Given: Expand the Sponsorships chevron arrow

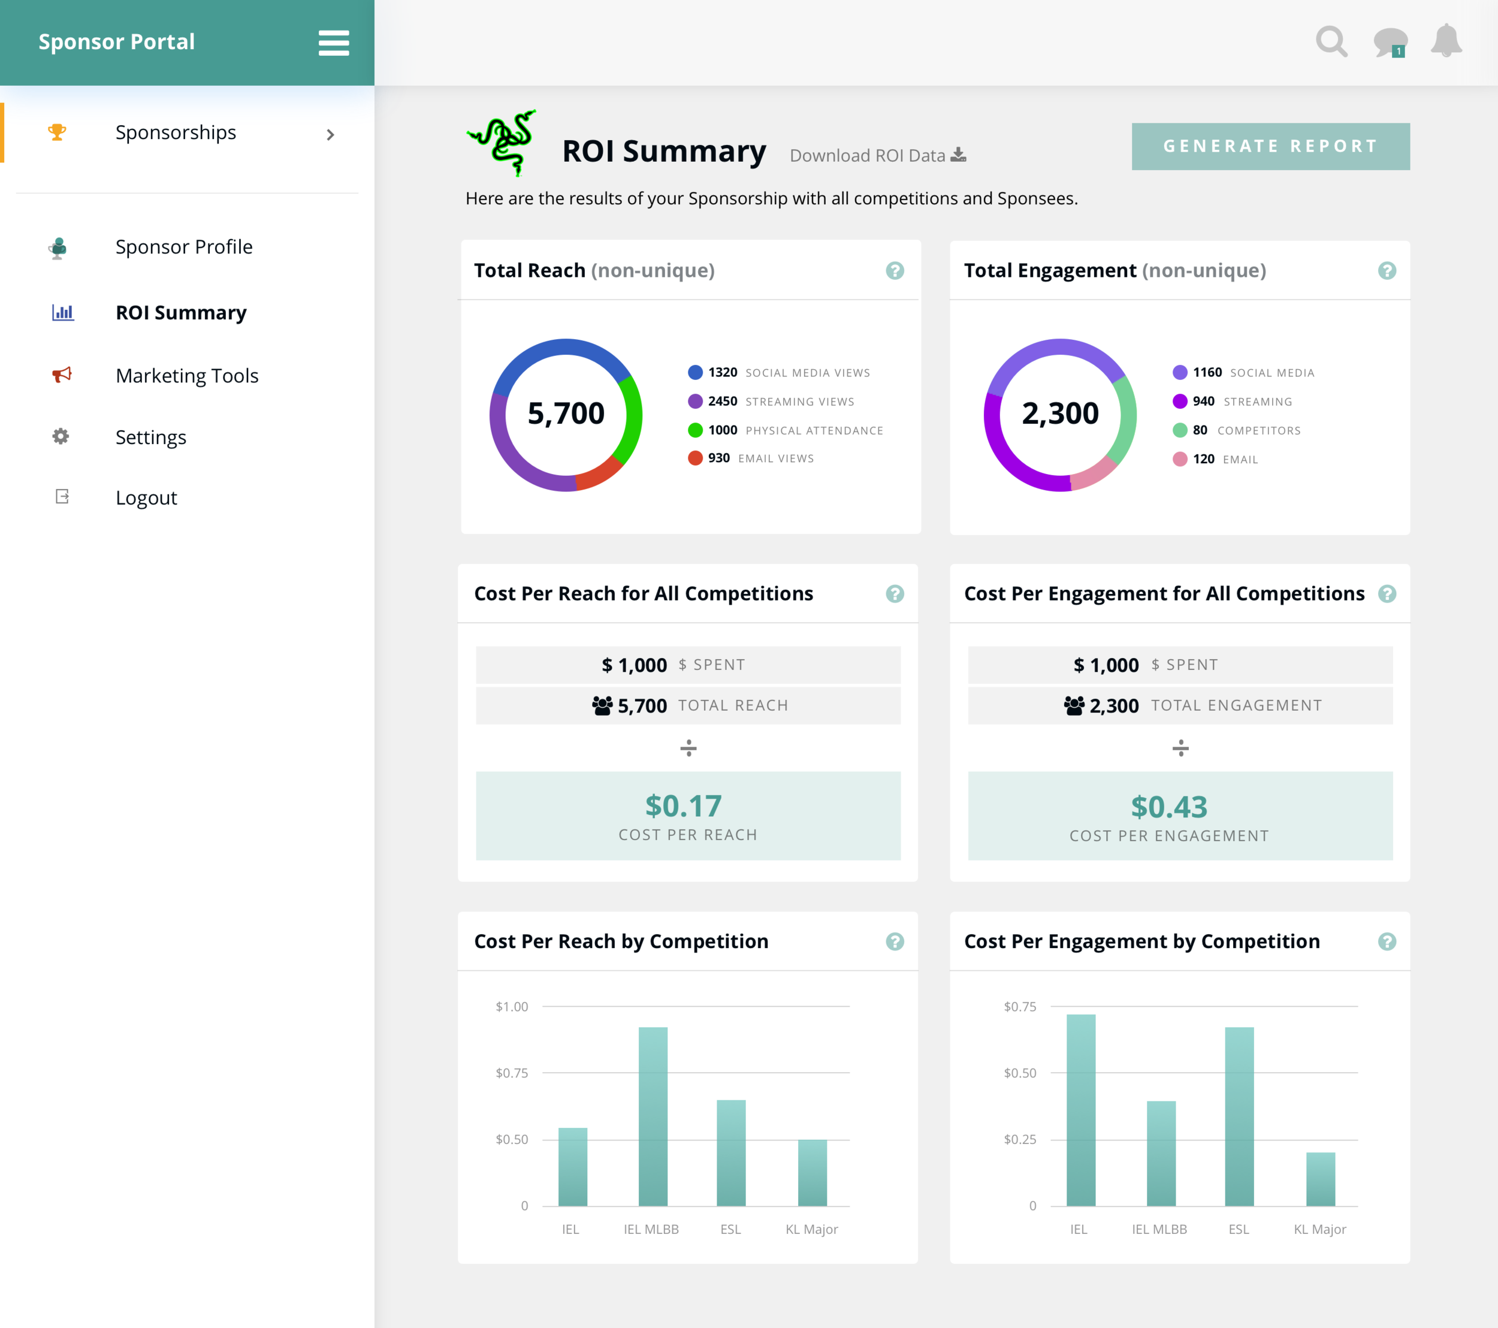Looking at the screenshot, I should (x=331, y=134).
